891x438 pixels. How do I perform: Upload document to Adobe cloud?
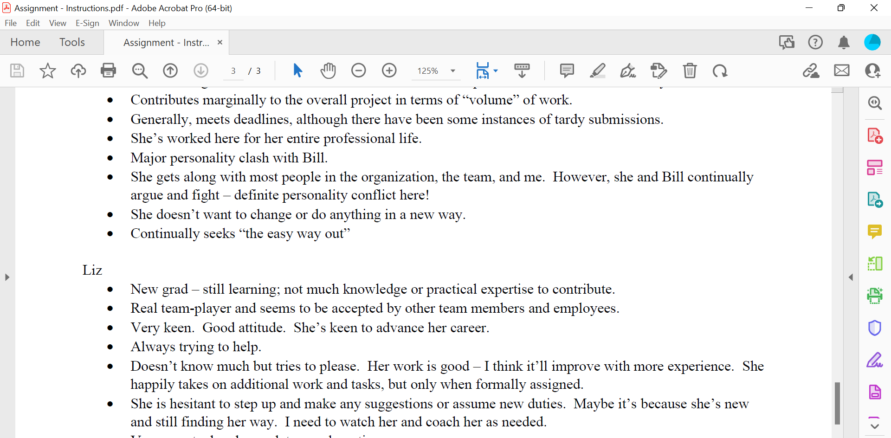pos(78,71)
